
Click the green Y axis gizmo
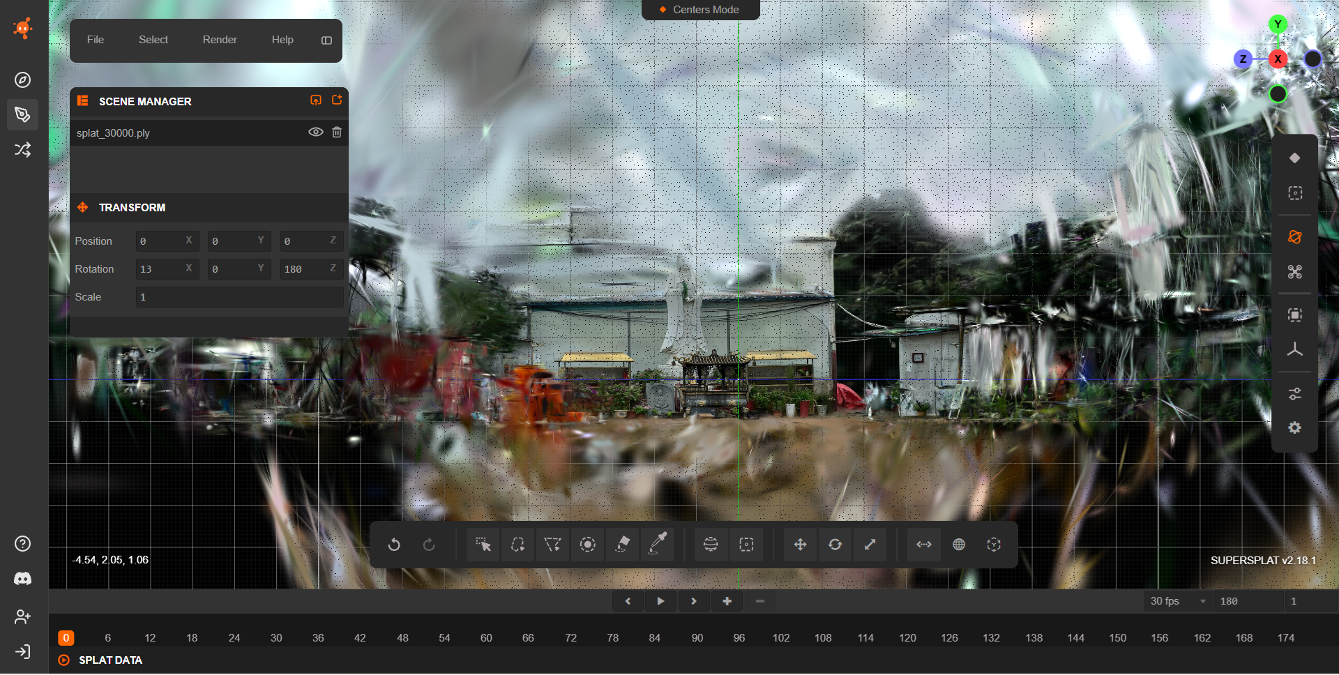pyautogui.click(x=1278, y=24)
